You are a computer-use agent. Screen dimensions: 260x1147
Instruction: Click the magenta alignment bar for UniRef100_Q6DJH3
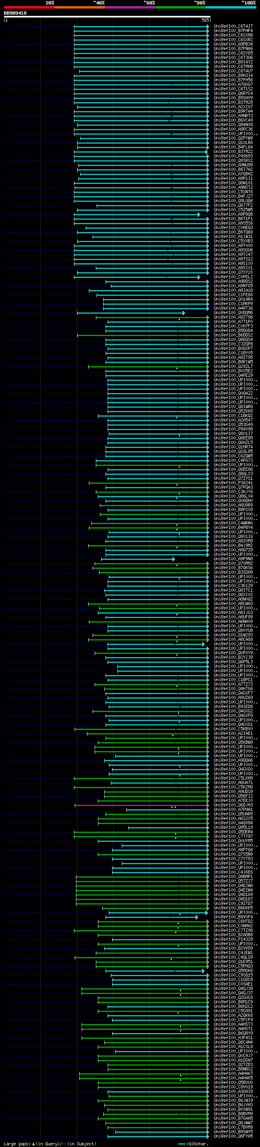point(142,805)
